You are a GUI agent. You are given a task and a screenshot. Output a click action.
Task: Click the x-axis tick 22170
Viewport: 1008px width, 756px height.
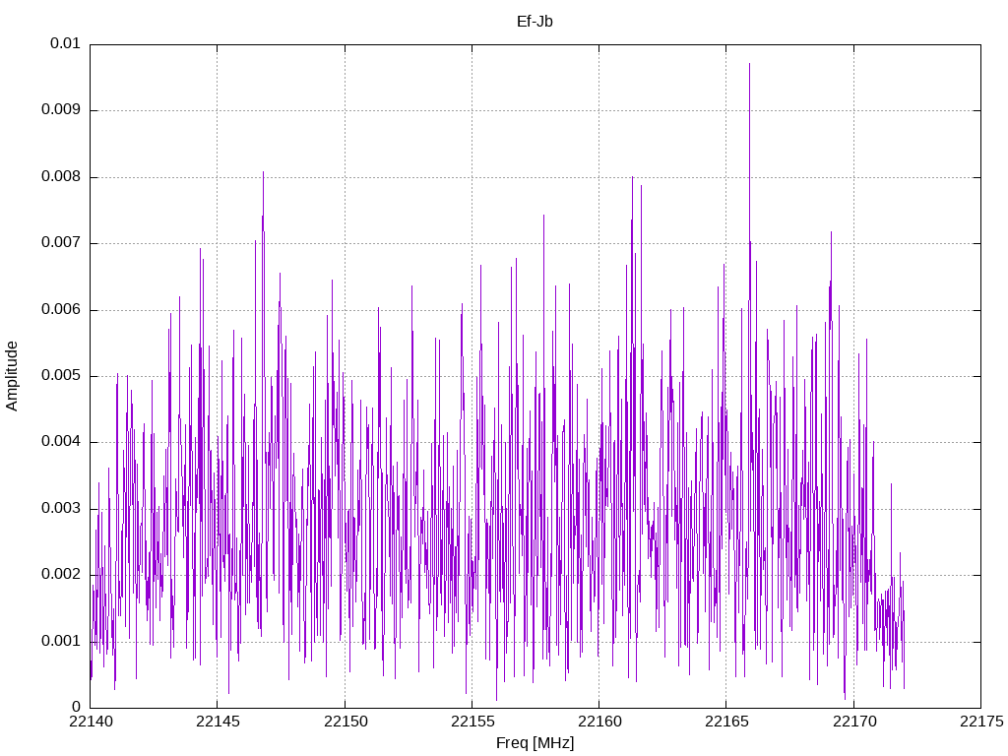[x=853, y=722]
